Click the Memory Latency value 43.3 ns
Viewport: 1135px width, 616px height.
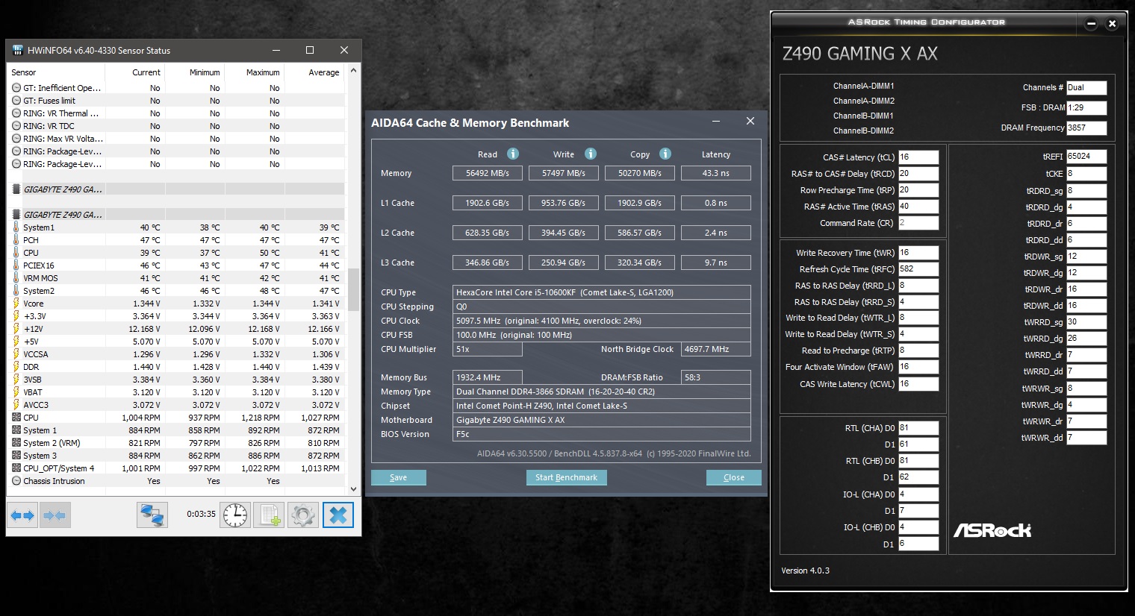(x=715, y=173)
